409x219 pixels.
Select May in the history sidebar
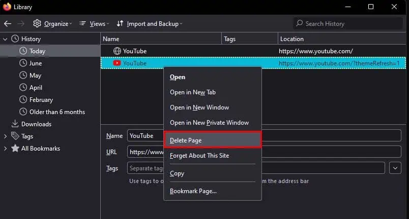pyautogui.click(x=50, y=76)
